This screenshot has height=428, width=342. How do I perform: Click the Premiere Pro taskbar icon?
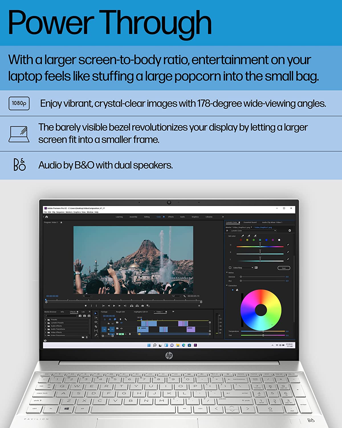pos(195,345)
